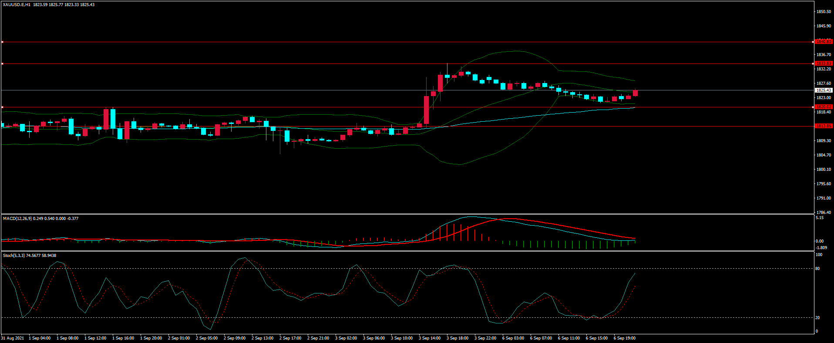
Task: Click the 1840.80 red price label
Action: pos(824,42)
